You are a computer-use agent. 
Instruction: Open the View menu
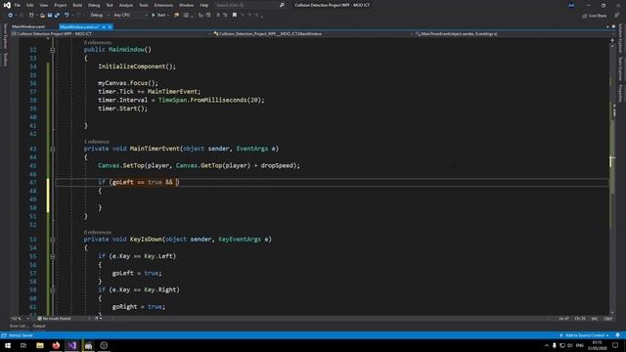tap(43, 5)
